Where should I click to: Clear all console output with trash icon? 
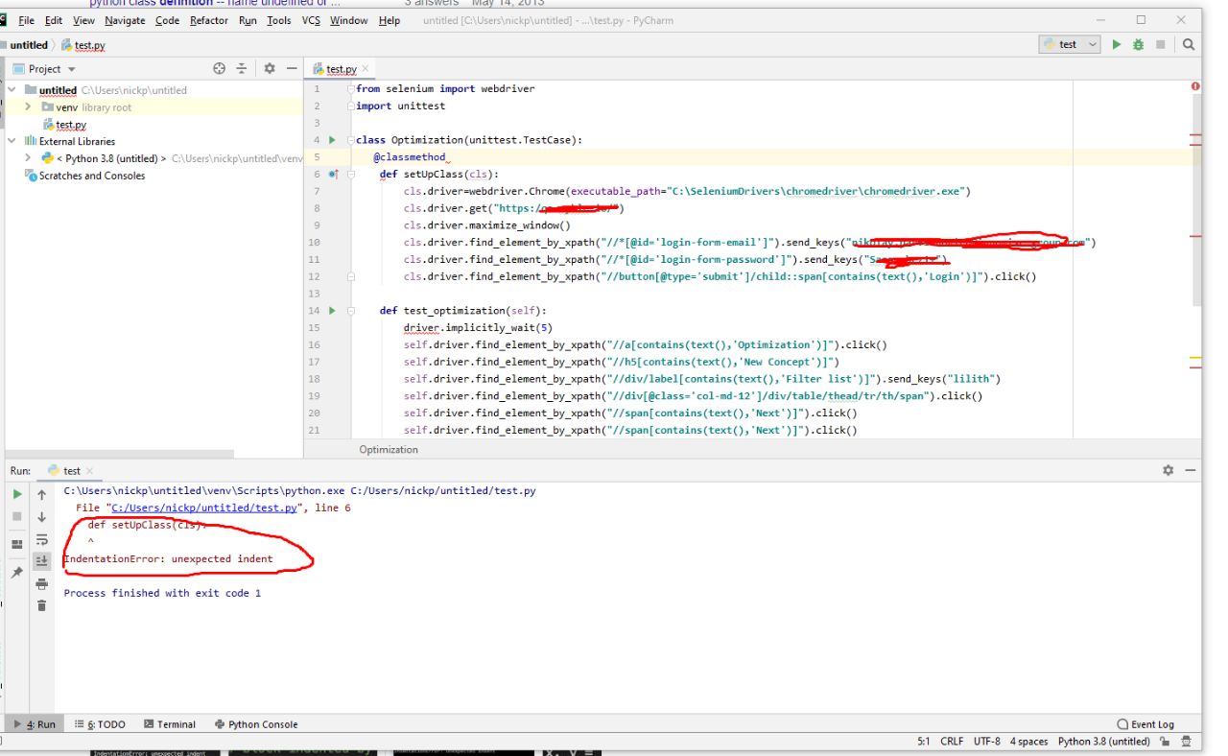point(41,605)
